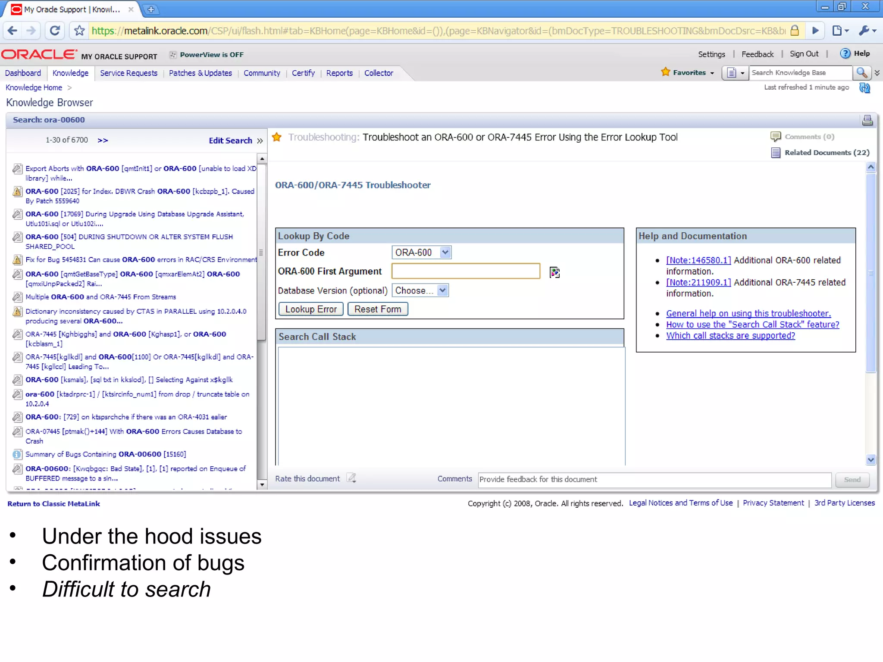883x662 pixels.
Task: Open the Collector tab
Action: tap(379, 73)
